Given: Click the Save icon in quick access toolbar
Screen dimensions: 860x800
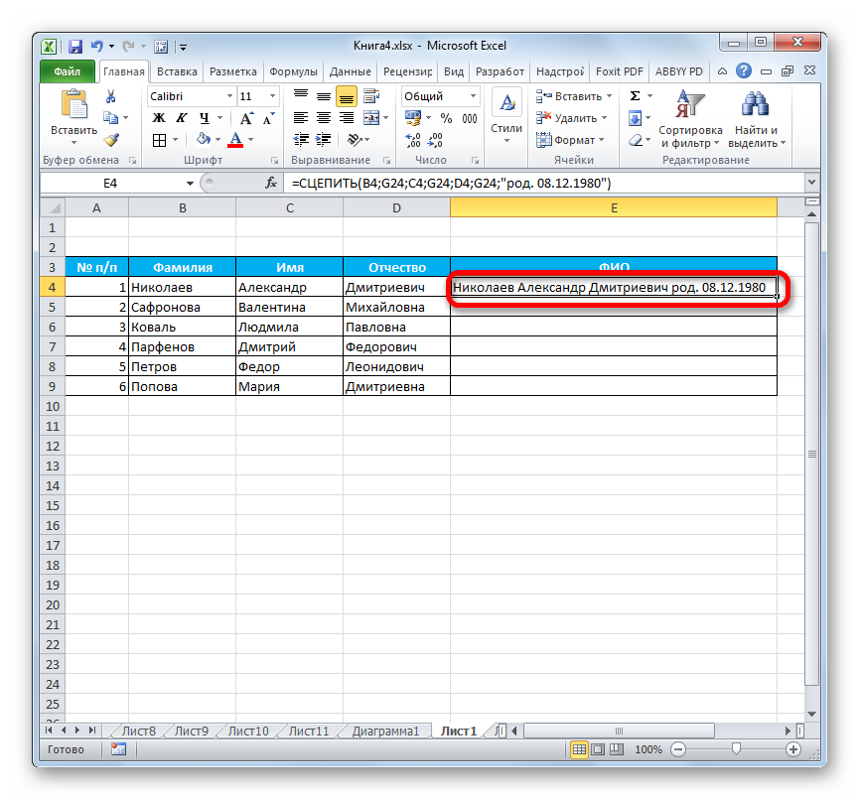Looking at the screenshot, I should (x=74, y=47).
